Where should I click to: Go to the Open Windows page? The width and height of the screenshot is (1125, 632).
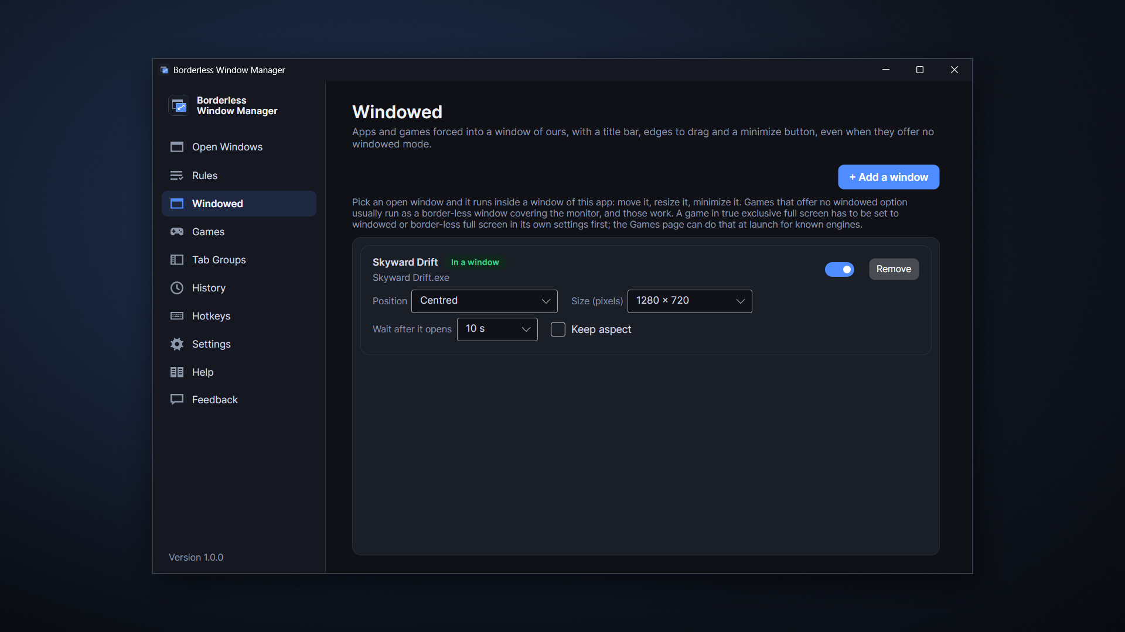click(x=239, y=147)
